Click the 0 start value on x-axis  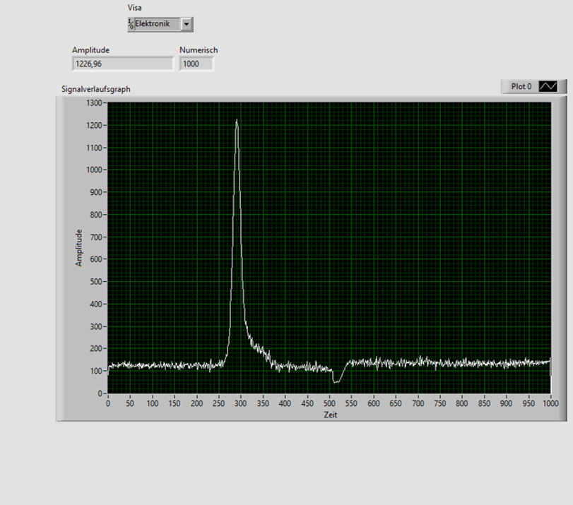108,403
